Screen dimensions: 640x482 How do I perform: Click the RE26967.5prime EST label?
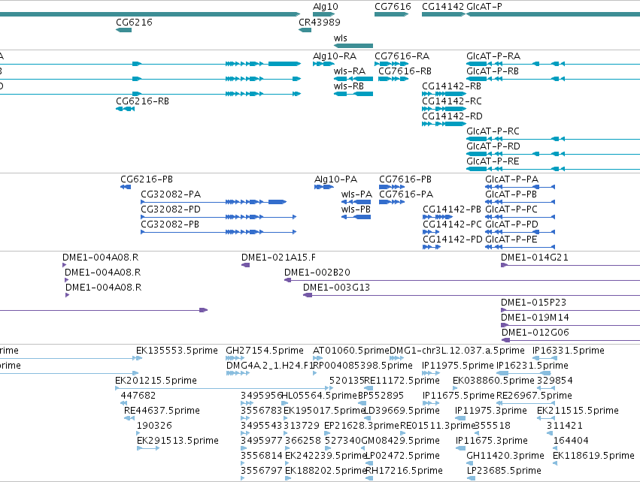pyautogui.click(x=534, y=396)
